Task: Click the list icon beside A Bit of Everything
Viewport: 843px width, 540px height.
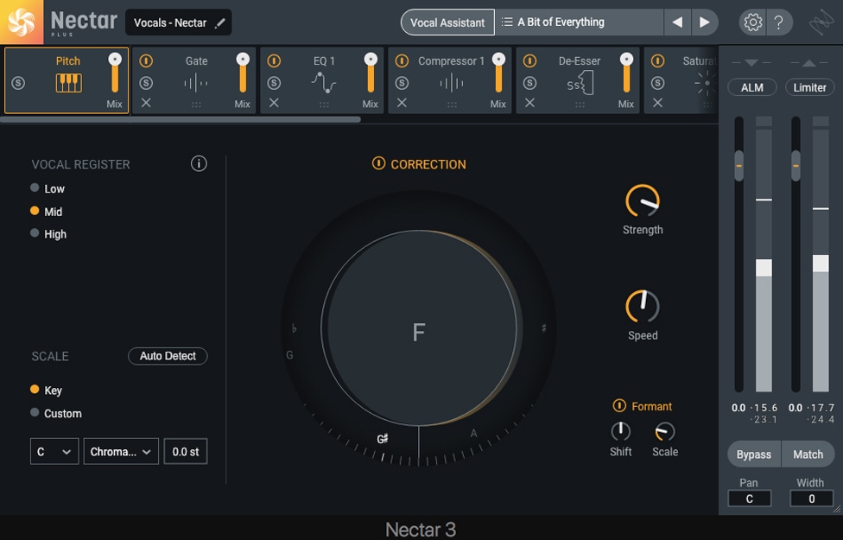Action: point(507,22)
